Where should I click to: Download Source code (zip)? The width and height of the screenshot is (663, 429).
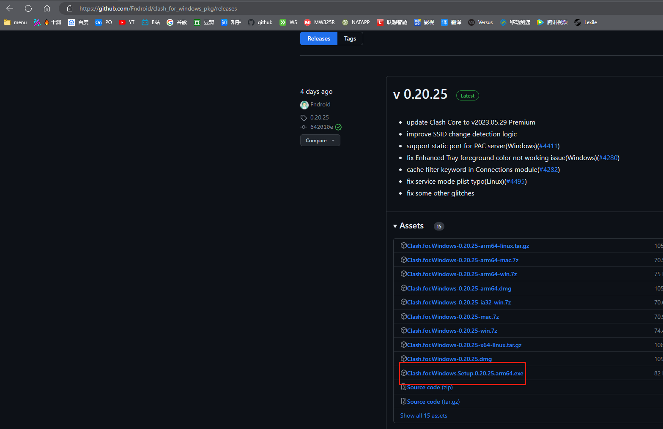(430, 387)
